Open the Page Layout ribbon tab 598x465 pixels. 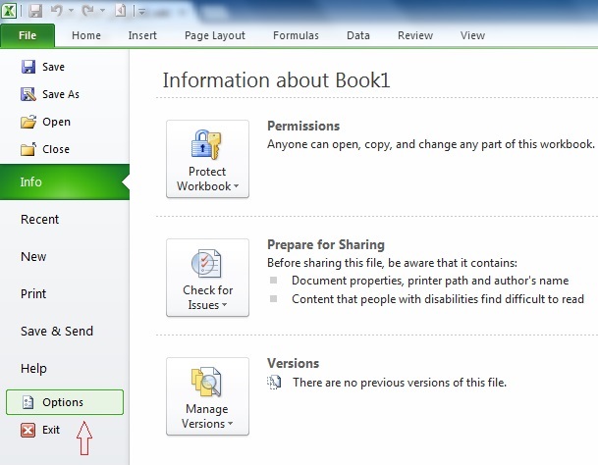(215, 35)
